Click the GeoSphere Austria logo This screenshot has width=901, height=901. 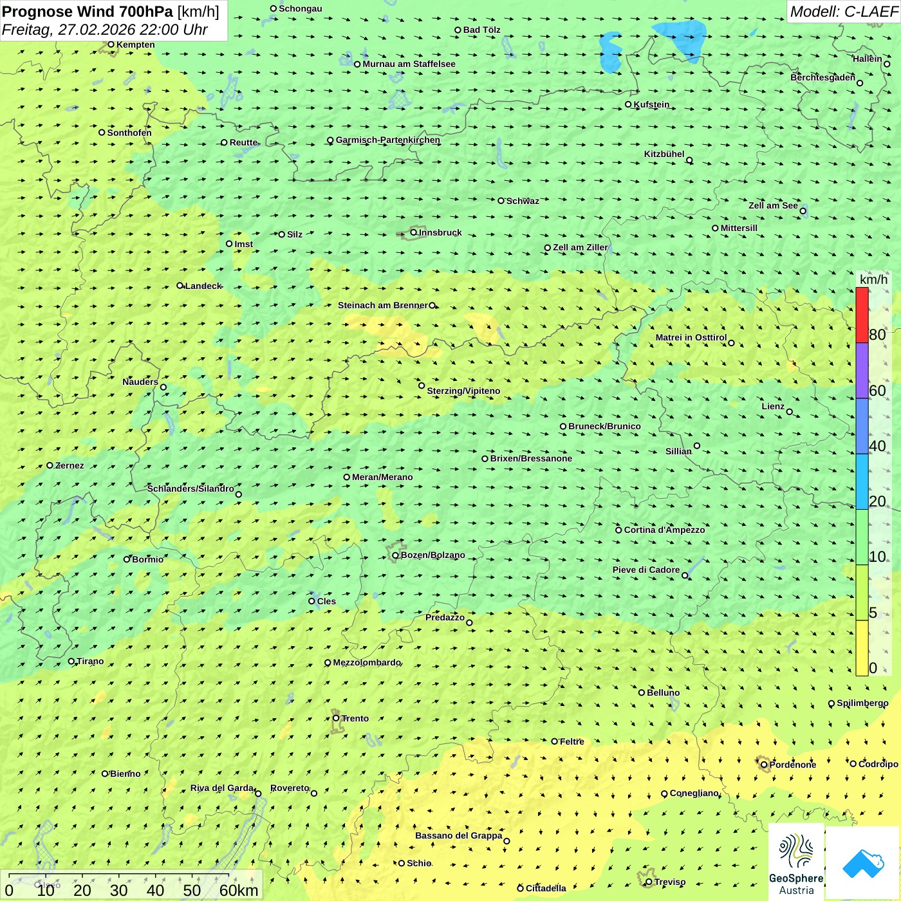[x=796, y=862]
